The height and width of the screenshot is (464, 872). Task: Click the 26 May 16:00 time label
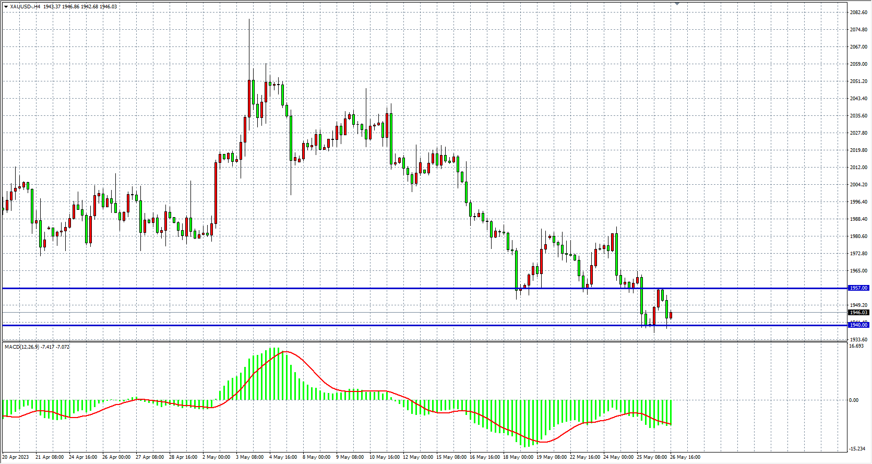(x=685, y=457)
